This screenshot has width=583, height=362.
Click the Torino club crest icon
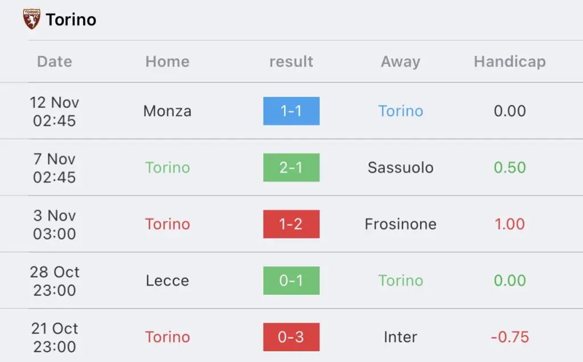pyautogui.click(x=32, y=19)
